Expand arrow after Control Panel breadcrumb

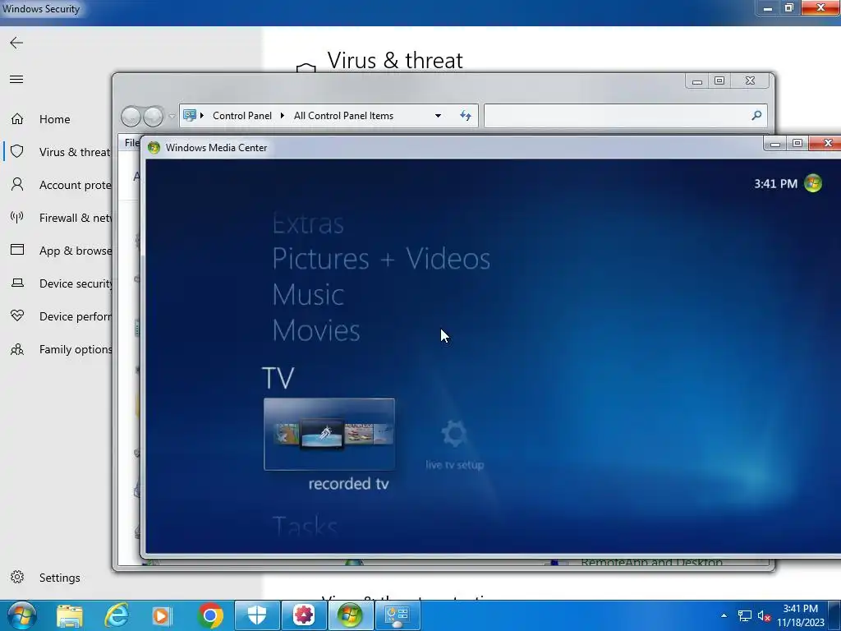(283, 115)
